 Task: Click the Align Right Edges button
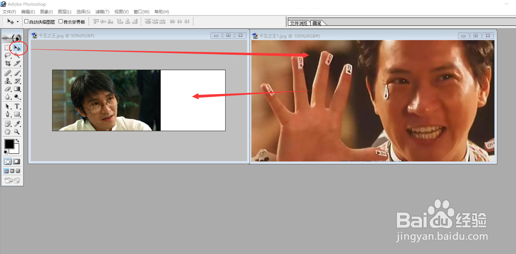pos(135,21)
